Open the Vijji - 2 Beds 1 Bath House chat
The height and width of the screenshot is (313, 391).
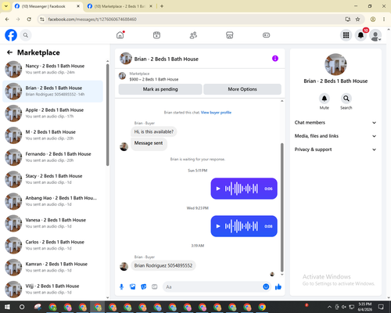click(x=52, y=290)
